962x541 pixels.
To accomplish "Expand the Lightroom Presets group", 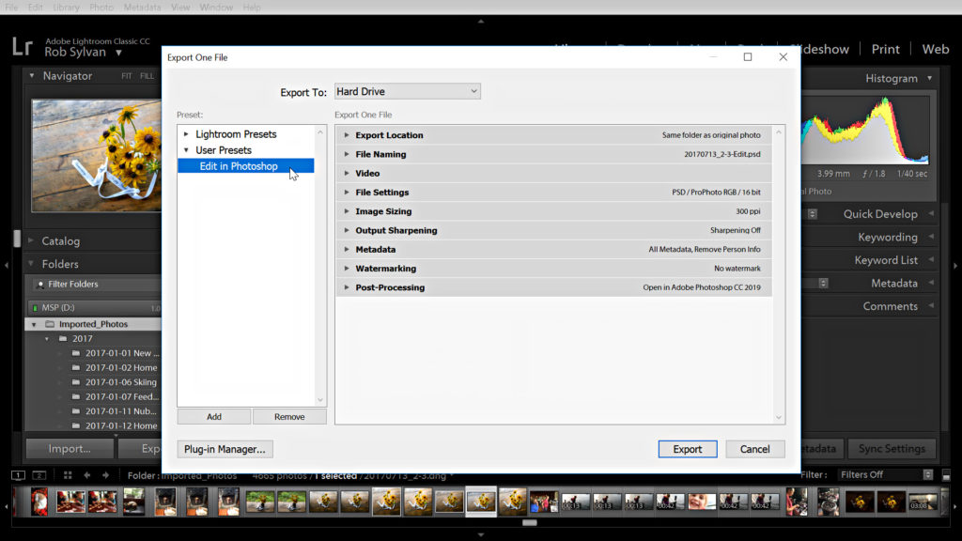I will tap(186, 134).
